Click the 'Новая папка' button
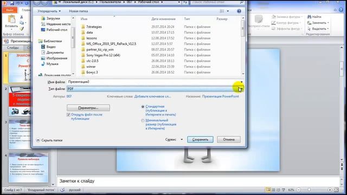 point(78,11)
